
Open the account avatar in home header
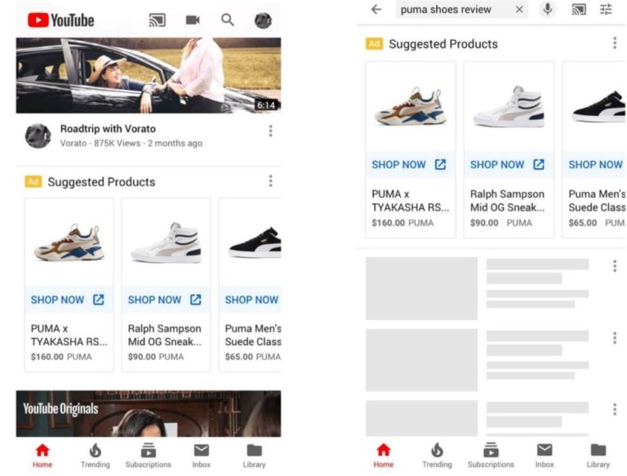tap(263, 20)
